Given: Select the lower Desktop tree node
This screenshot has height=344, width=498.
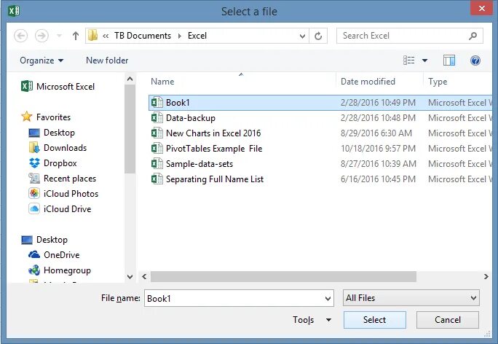Looking at the screenshot, I should [x=44, y=240].
